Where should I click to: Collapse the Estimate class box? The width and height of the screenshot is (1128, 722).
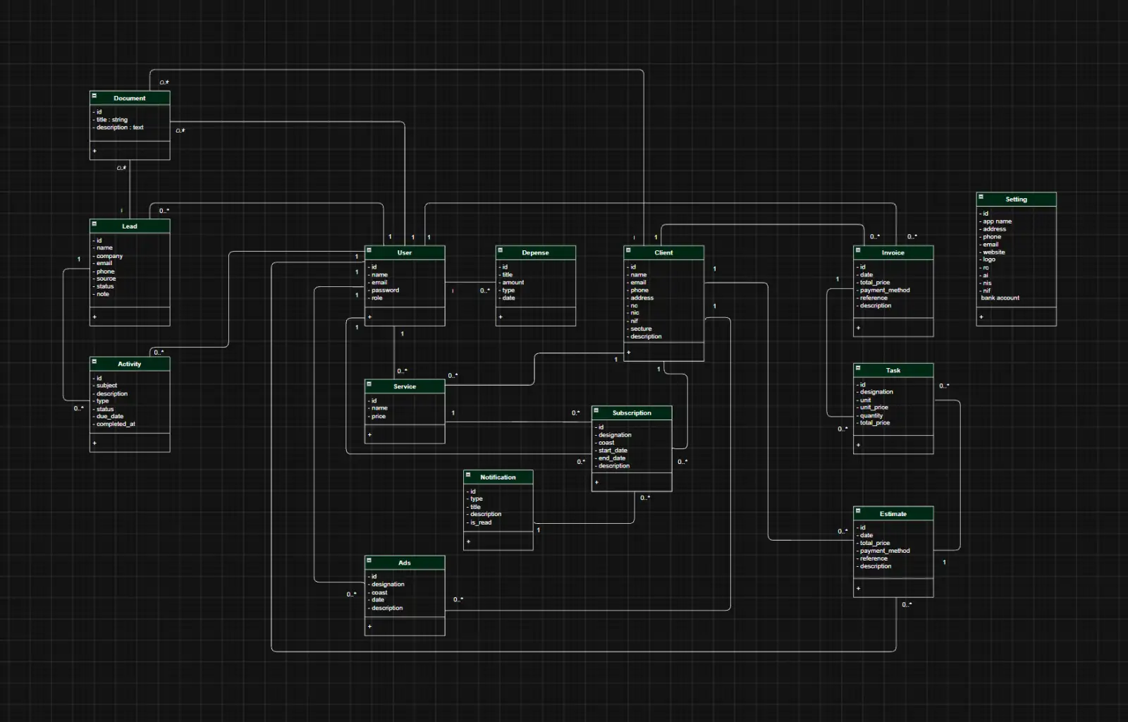click(857, 510)
